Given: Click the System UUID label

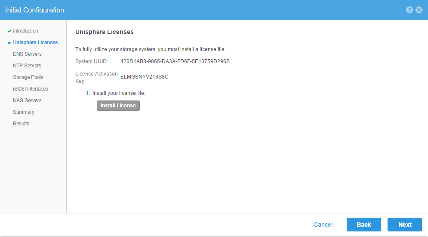Looking at the screenshot, I should [x=92, y=61].
